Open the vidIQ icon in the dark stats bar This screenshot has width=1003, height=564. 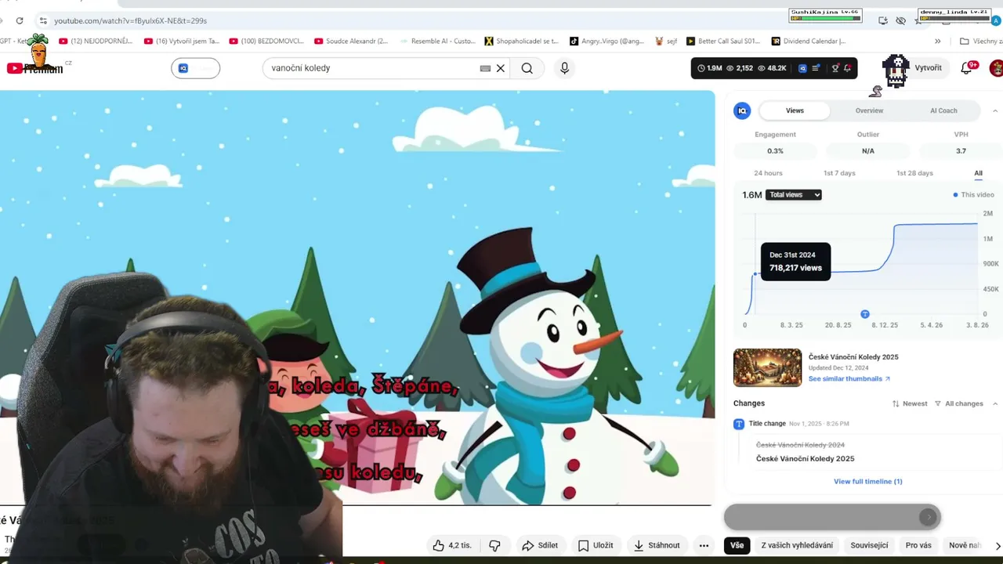point(802,68)
